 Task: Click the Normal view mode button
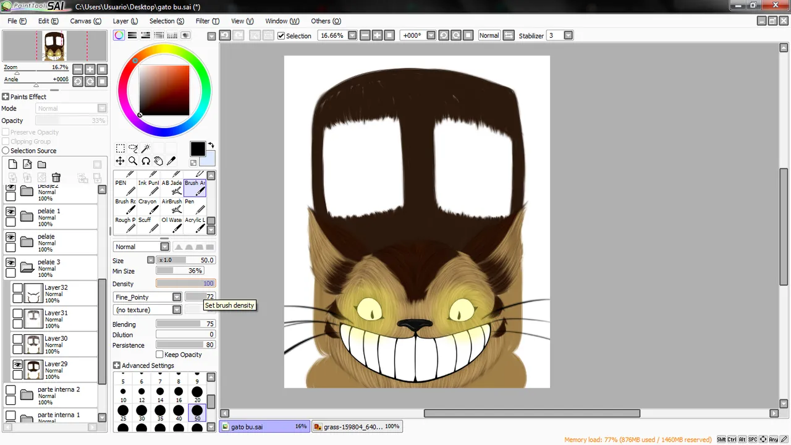point(489,35)
